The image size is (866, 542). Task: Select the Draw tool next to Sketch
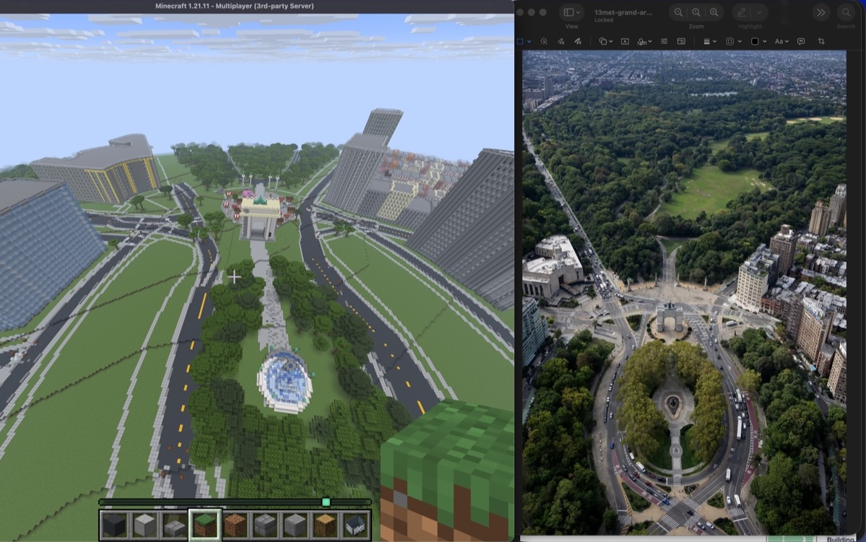pyautogui.click(x=579, y=41)
